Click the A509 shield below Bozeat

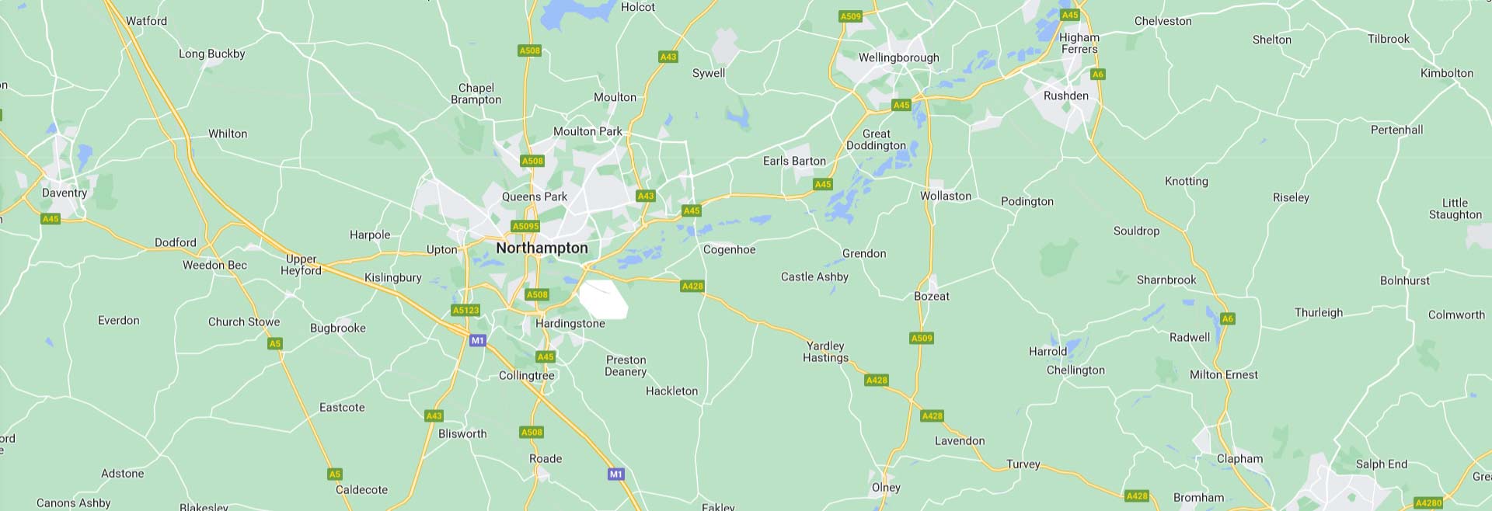[922, 338]
